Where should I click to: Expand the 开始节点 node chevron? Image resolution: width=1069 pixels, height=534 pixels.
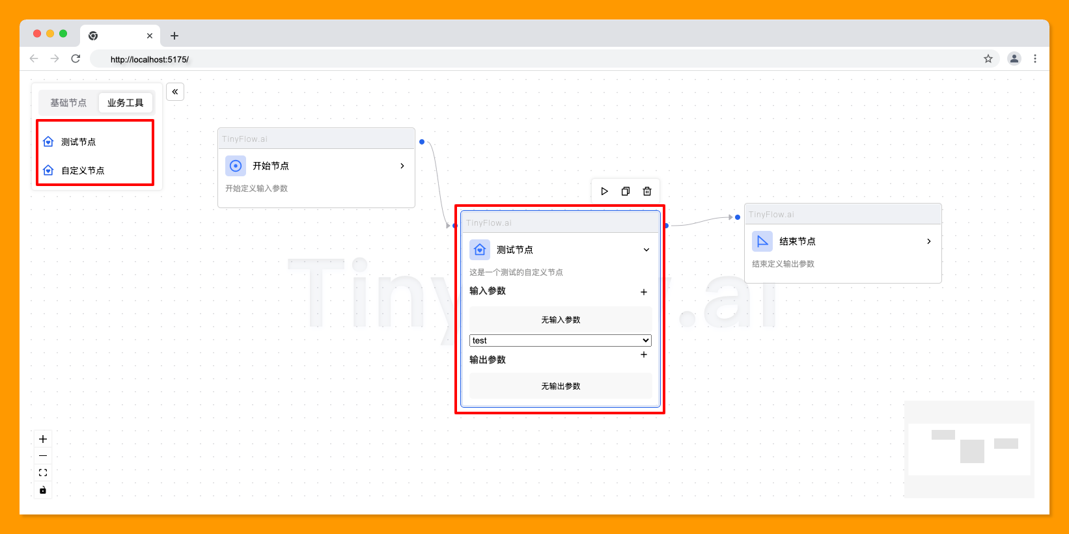pos(402,166)
